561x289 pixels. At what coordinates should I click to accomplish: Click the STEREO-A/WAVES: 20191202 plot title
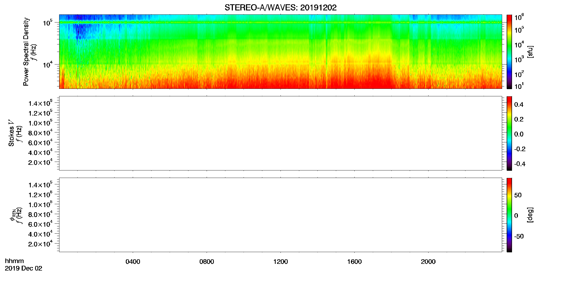tap(280, 7)
